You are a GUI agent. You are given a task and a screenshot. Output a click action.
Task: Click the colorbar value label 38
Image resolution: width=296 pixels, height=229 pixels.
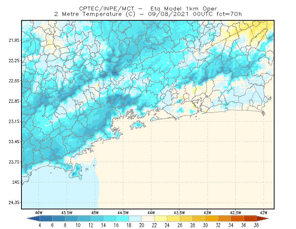tap(256, 225)
